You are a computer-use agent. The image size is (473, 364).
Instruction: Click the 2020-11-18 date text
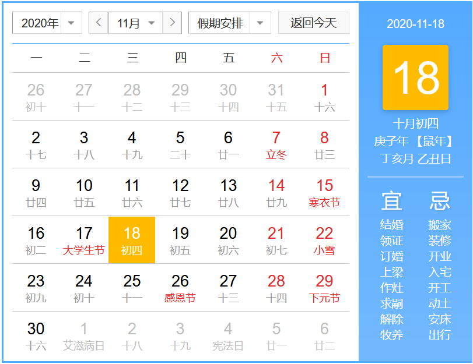[x=415, y=24]
